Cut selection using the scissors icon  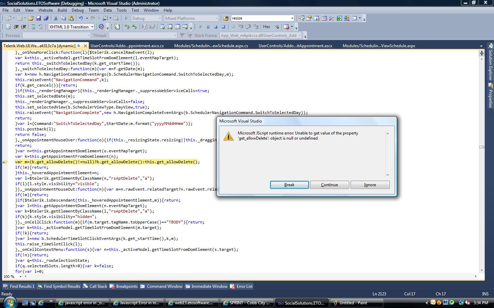56,18
